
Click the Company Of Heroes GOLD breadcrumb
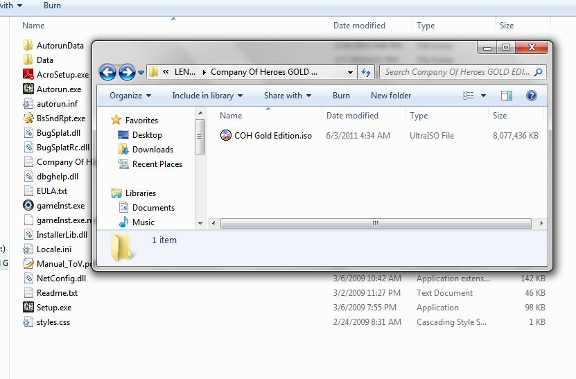point(264,72)
